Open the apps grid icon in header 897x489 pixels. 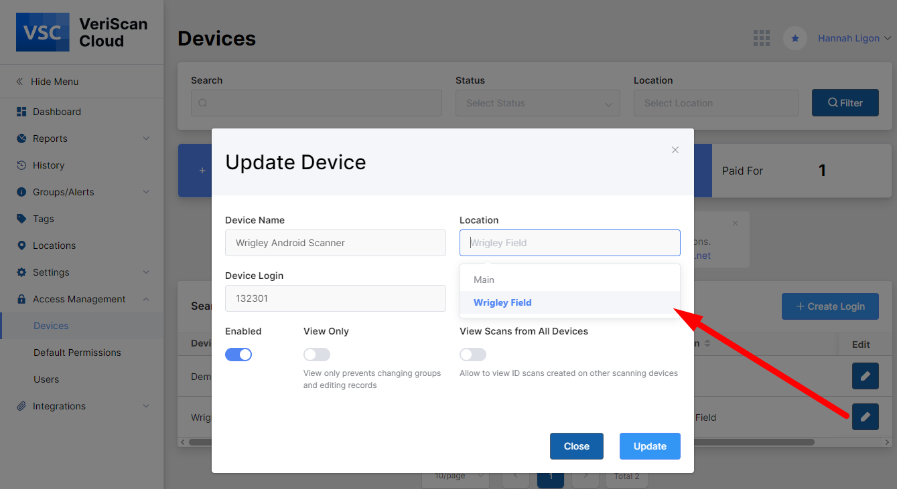click(x=762, y=38)
